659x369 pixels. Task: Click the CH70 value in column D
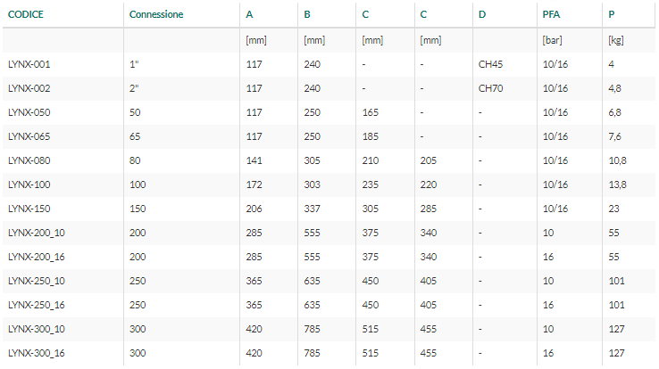490,88
